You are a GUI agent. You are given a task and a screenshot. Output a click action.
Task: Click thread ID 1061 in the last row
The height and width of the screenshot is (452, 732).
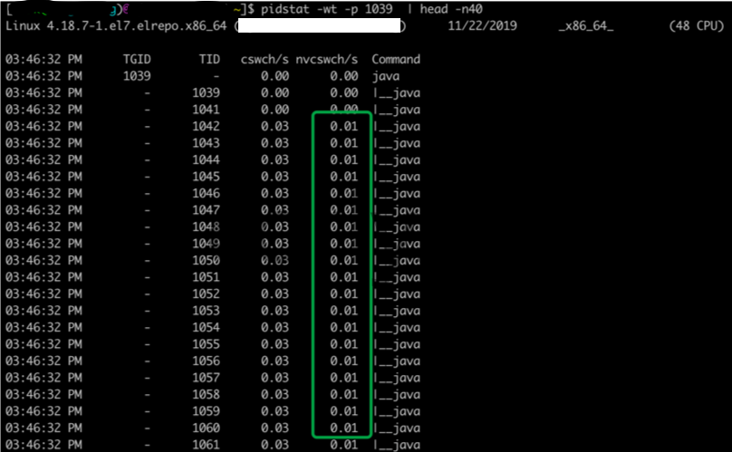tap(207, 444)
